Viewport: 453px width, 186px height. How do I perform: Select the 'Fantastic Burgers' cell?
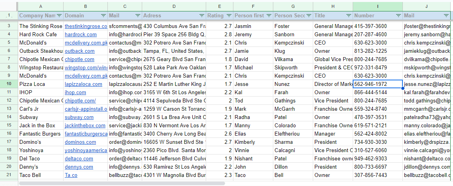point(41,134)
